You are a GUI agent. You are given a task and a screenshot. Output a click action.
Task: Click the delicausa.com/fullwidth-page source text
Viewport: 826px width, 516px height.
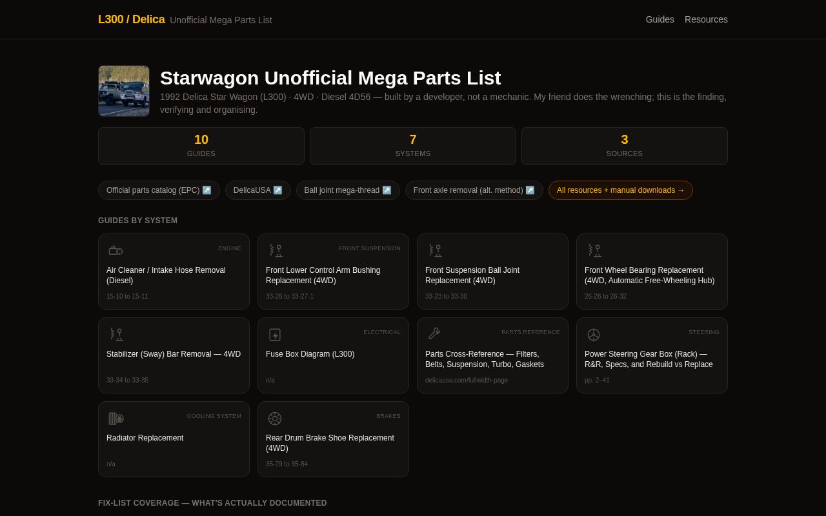467,381
